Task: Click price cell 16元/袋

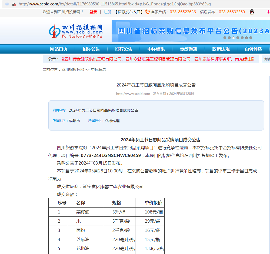Action: pos(152,230)
